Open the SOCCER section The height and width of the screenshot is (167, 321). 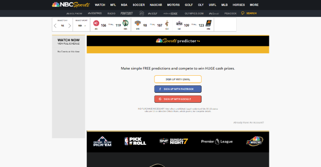(138, 5)
